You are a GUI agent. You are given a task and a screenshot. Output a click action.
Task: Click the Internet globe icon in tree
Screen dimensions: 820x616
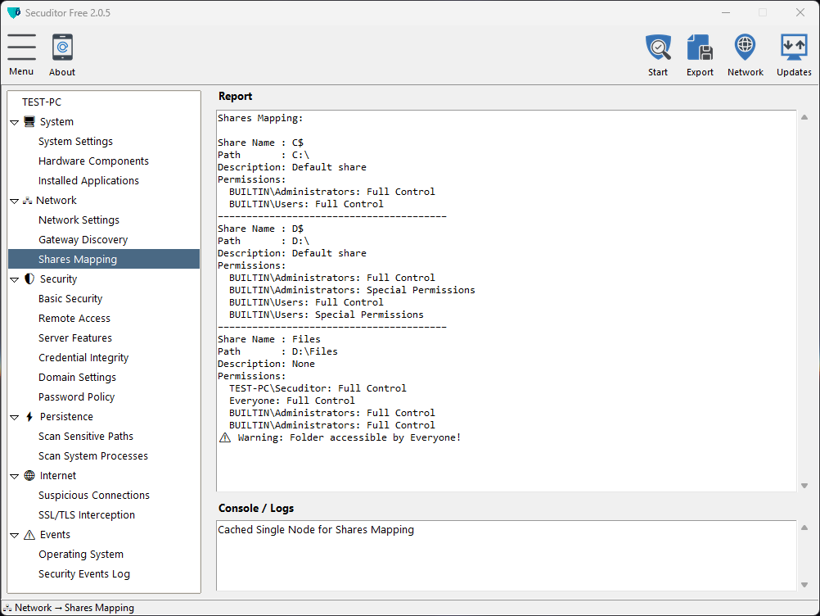coord(29,476)
